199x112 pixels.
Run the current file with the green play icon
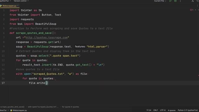(170, 1)
